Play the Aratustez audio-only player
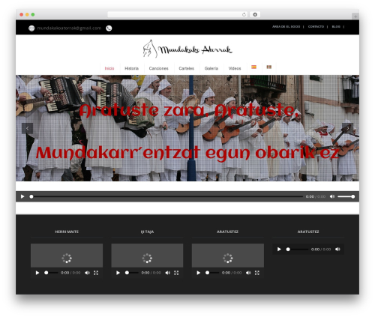This screenshot has width=375, height=317. click(x=279, y=249)
